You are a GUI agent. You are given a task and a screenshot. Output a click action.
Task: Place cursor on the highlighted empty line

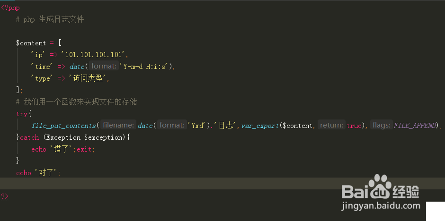coord(189,184)
